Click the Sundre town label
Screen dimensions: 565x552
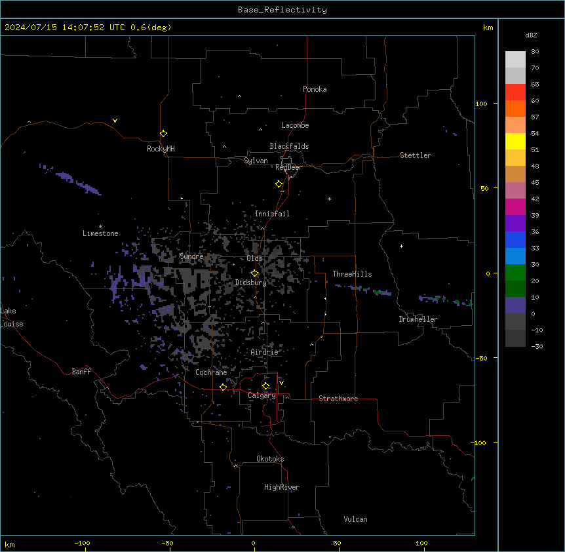(x=191, y=256)
